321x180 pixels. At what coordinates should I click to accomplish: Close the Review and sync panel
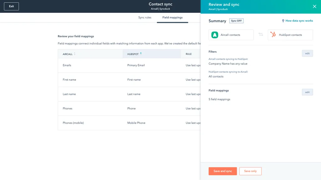coord(314,7)
